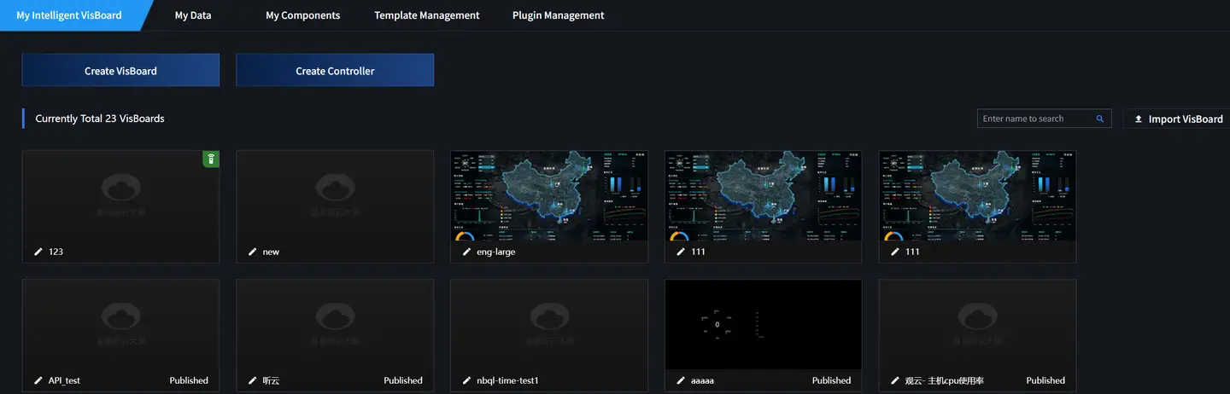Edit the API_test name with its pencil icon
The width and height of the screenshot is (1230, 394).
coord(38,380)
